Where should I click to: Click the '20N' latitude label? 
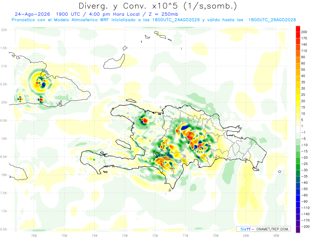(x=4, y=102)
